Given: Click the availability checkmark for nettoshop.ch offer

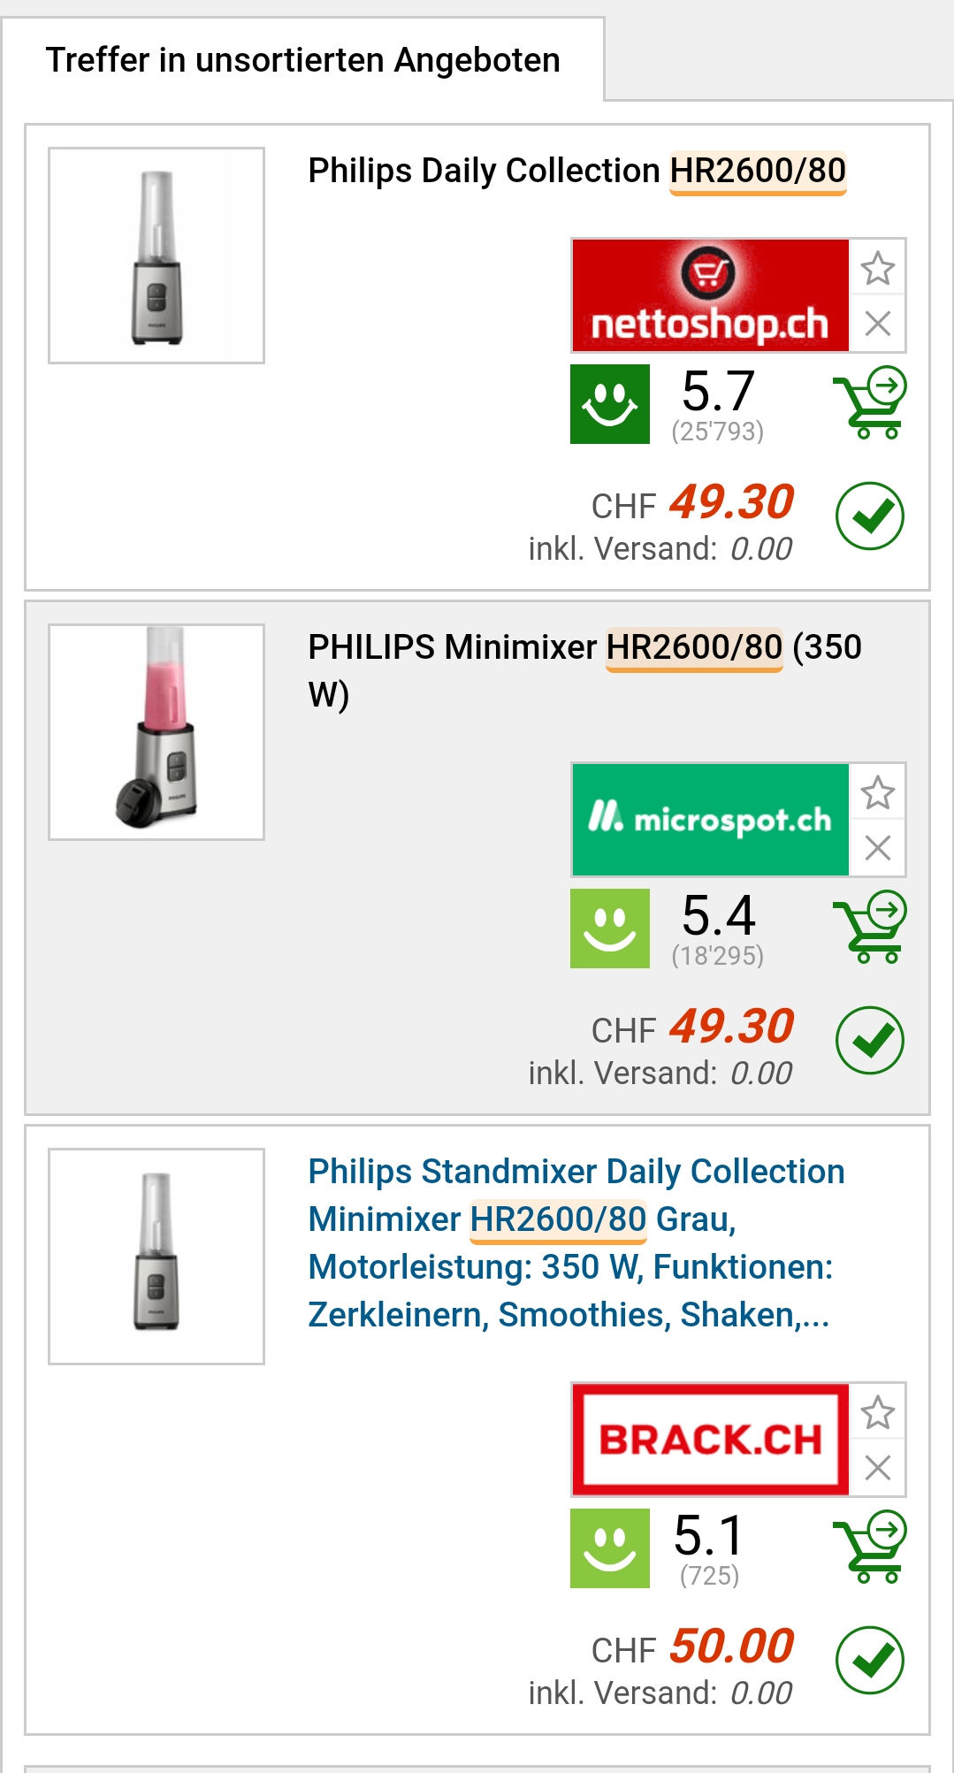Looking at the screenshot, I should (869, 516).
